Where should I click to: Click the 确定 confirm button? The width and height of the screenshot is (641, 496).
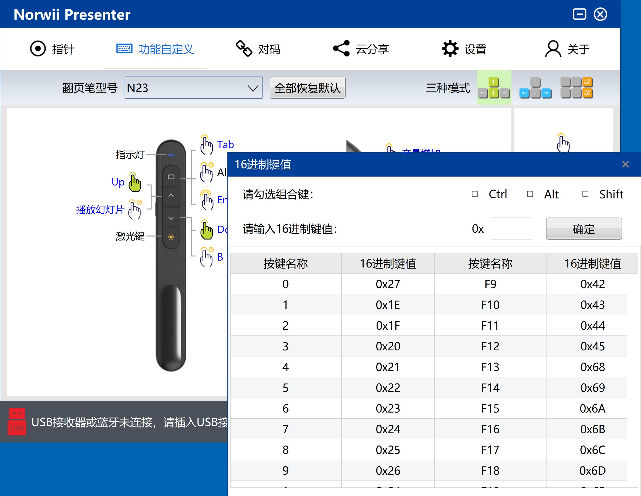[x=584, y=228]
